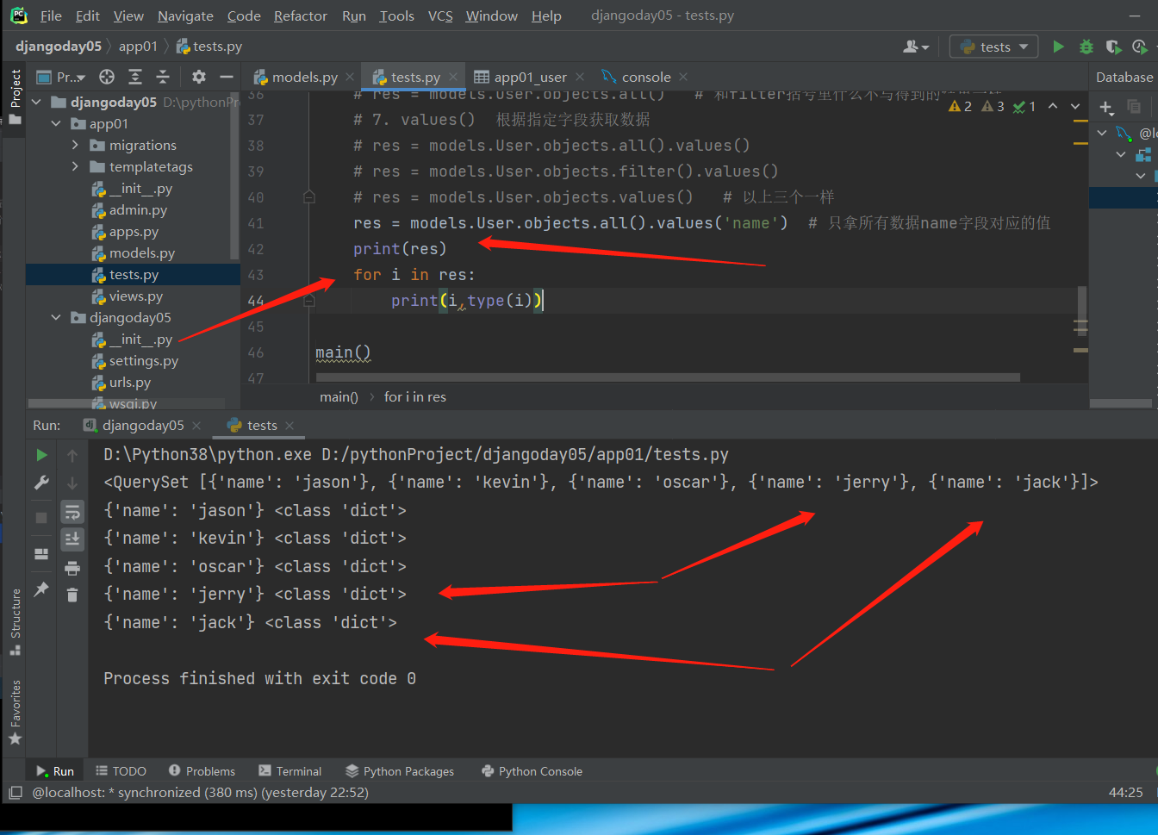
Task: Open Run panel wrench settings
Action: coord(41,483)
